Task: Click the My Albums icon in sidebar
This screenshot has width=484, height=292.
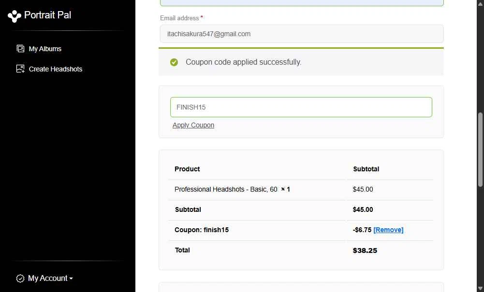Action: point(20,49)
